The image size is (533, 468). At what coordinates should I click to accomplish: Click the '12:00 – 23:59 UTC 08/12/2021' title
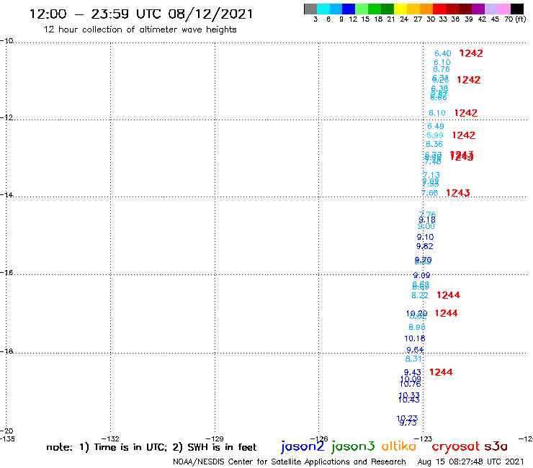[141, 14]
